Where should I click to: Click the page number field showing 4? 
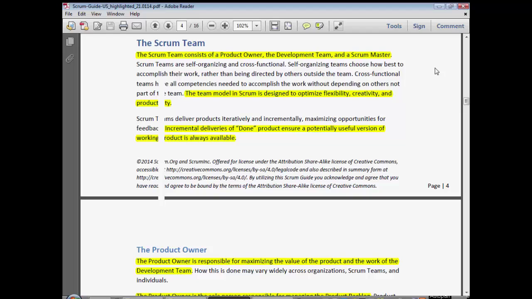pos(182,26)
